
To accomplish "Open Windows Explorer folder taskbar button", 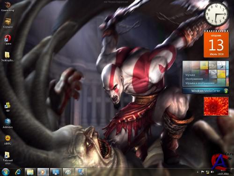I will [x=30, y=172].
